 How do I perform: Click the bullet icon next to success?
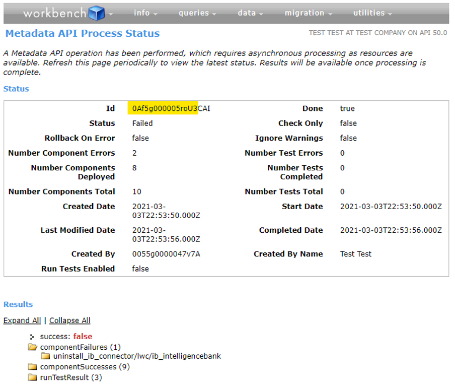tap(33, 337)
